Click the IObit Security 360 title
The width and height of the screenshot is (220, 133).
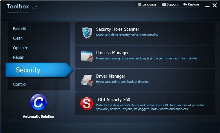pos(113,100)
